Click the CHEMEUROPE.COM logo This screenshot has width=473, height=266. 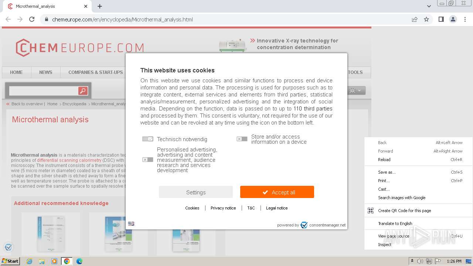[x=79, y=48]
